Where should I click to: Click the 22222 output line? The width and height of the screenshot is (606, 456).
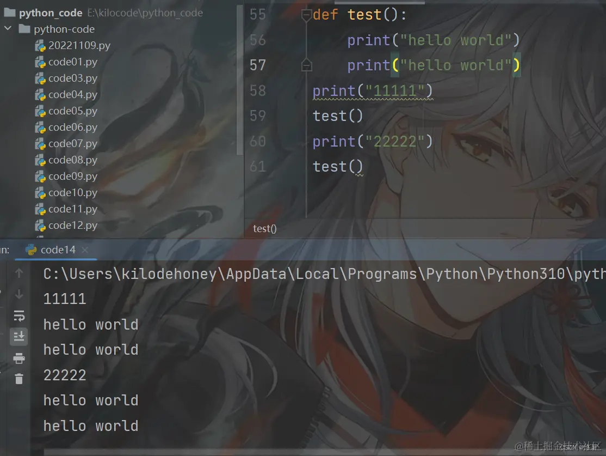pos(65,375)
